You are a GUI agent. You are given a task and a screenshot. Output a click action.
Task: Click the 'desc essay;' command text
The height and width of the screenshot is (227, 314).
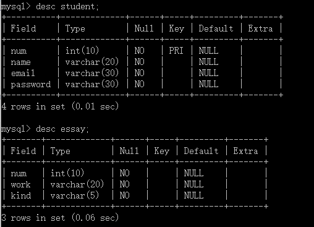pos(62,129)
